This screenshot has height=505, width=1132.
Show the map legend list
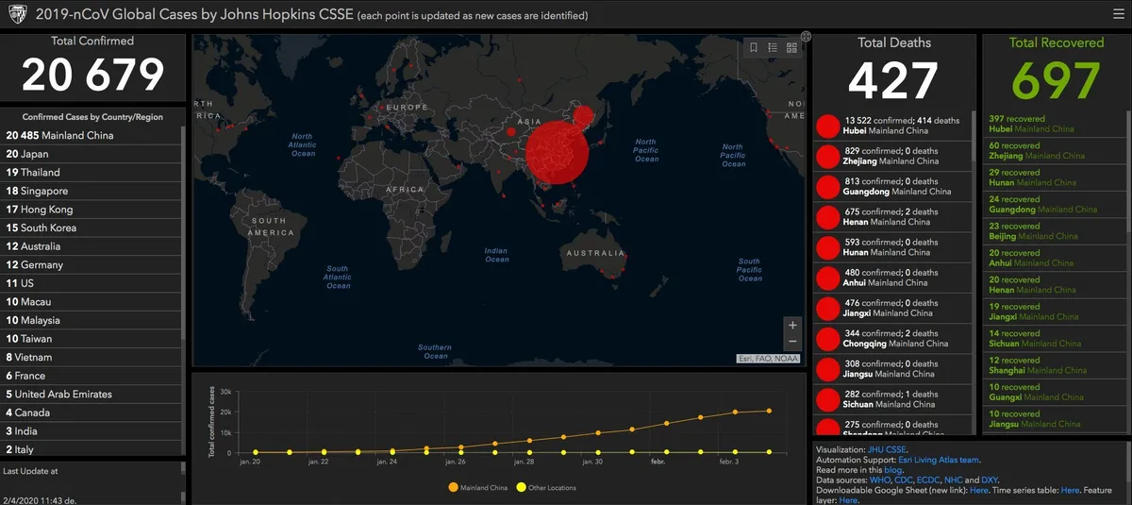tap(773, 47)
